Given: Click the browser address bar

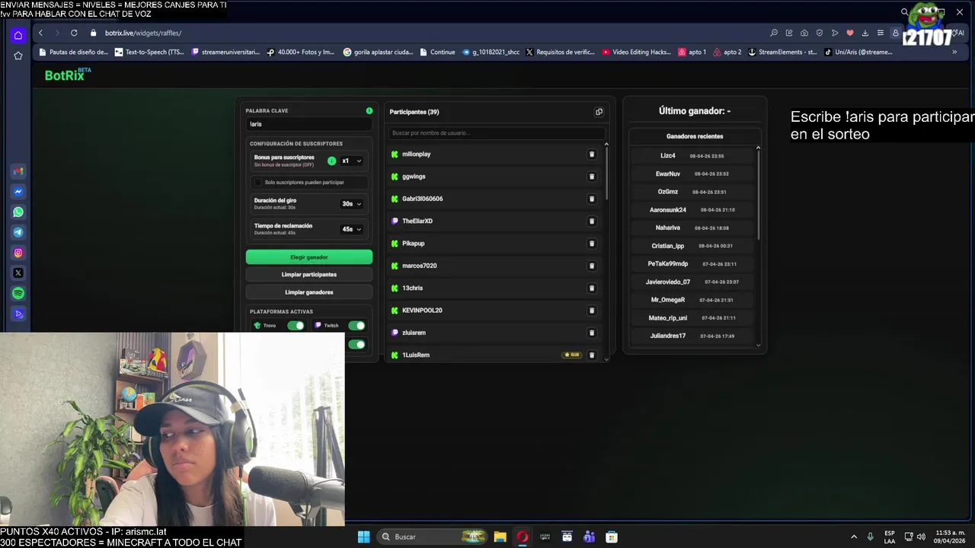Looking at the screenshot, I should pyautogui.click(x=427, y=33).
